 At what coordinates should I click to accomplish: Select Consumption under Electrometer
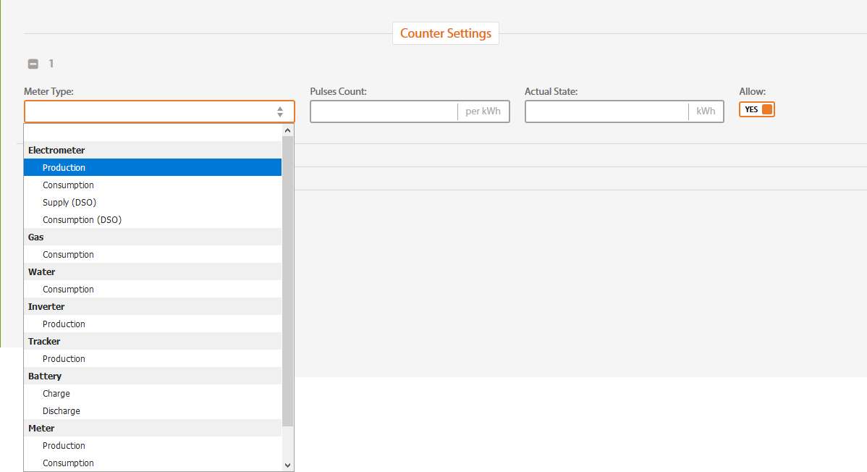pos(68,185)
